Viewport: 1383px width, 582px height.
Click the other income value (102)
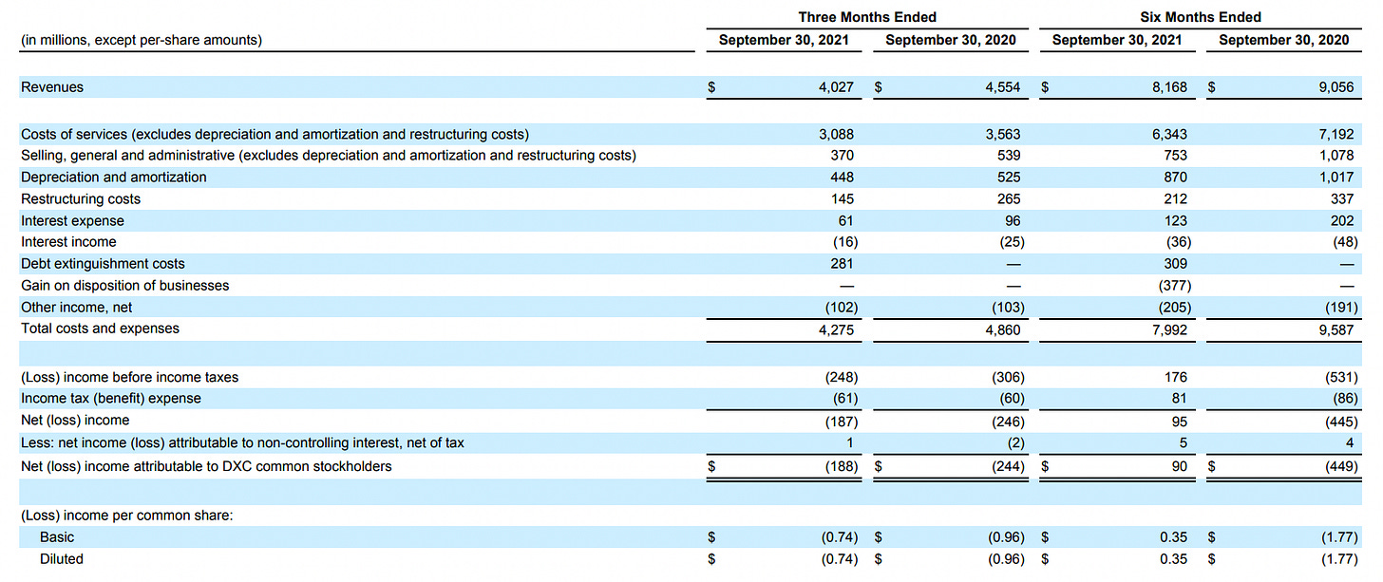coord(842,308)
